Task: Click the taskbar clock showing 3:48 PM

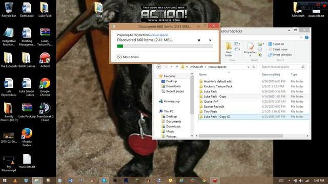Action: click(x=319, y=180)
